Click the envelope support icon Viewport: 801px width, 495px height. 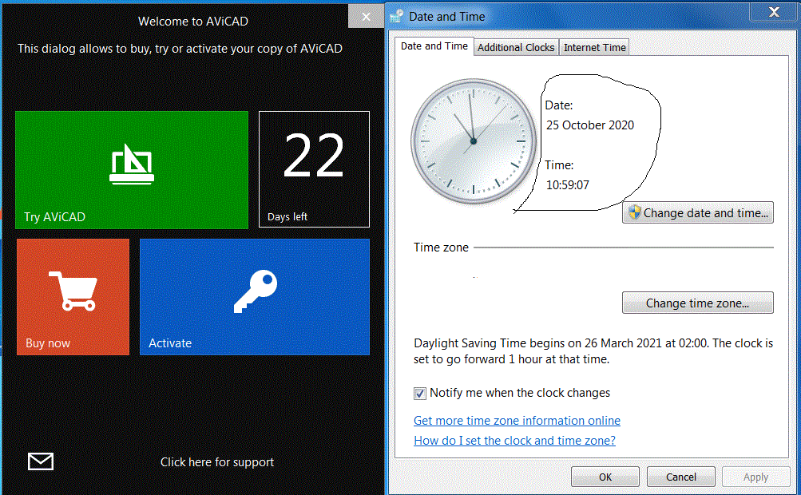click(x=41, y=461)
